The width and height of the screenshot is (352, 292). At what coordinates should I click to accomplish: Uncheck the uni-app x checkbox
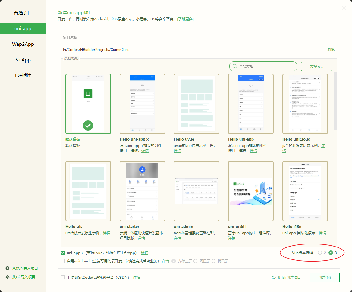63,253
